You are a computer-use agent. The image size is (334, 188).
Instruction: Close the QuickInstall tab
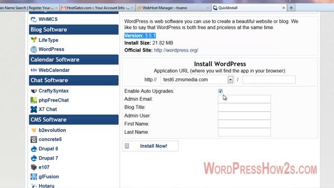coord(283,8)
